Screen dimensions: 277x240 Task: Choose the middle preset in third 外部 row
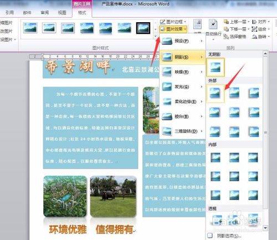click(234, 131)
